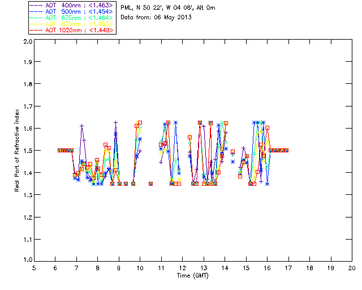Click the AOT 500nm legend entry
The image size is (362, 290).
[72, 11]
